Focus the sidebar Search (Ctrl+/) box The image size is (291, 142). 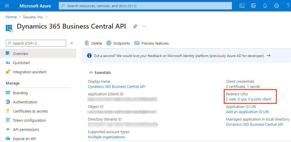click(x=36, y=43)
